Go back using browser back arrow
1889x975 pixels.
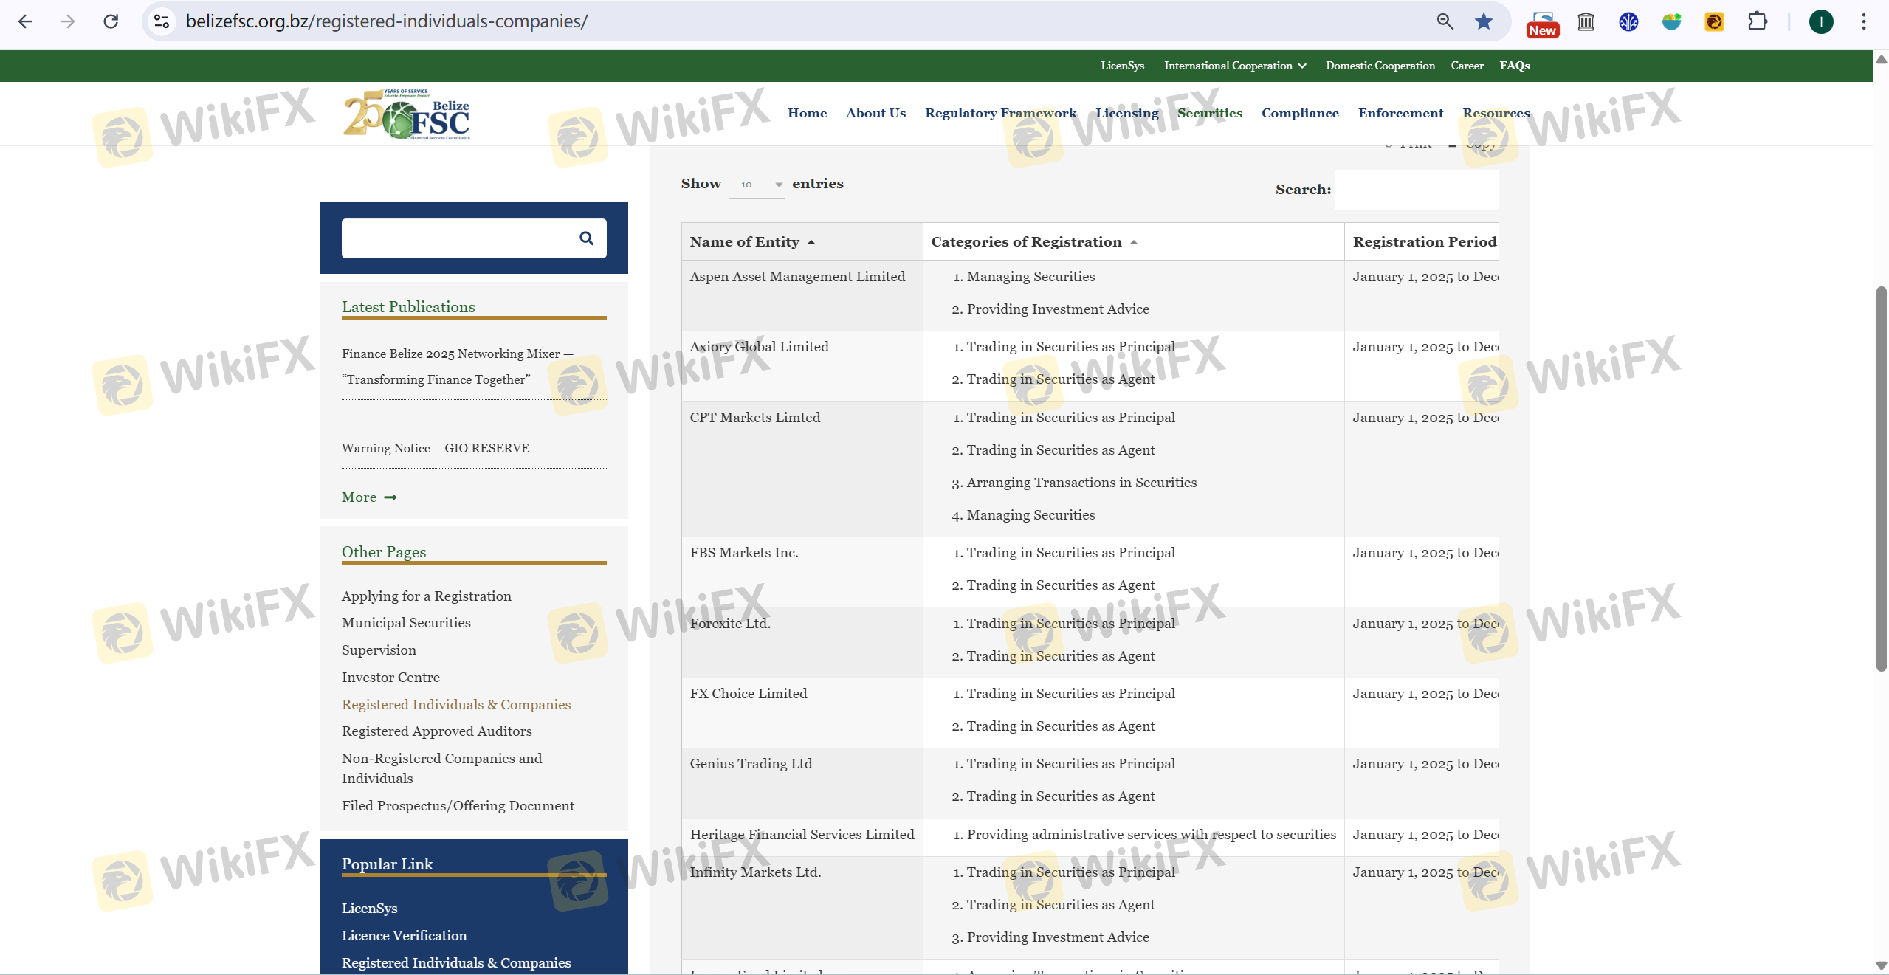click(x=25, y=21)
